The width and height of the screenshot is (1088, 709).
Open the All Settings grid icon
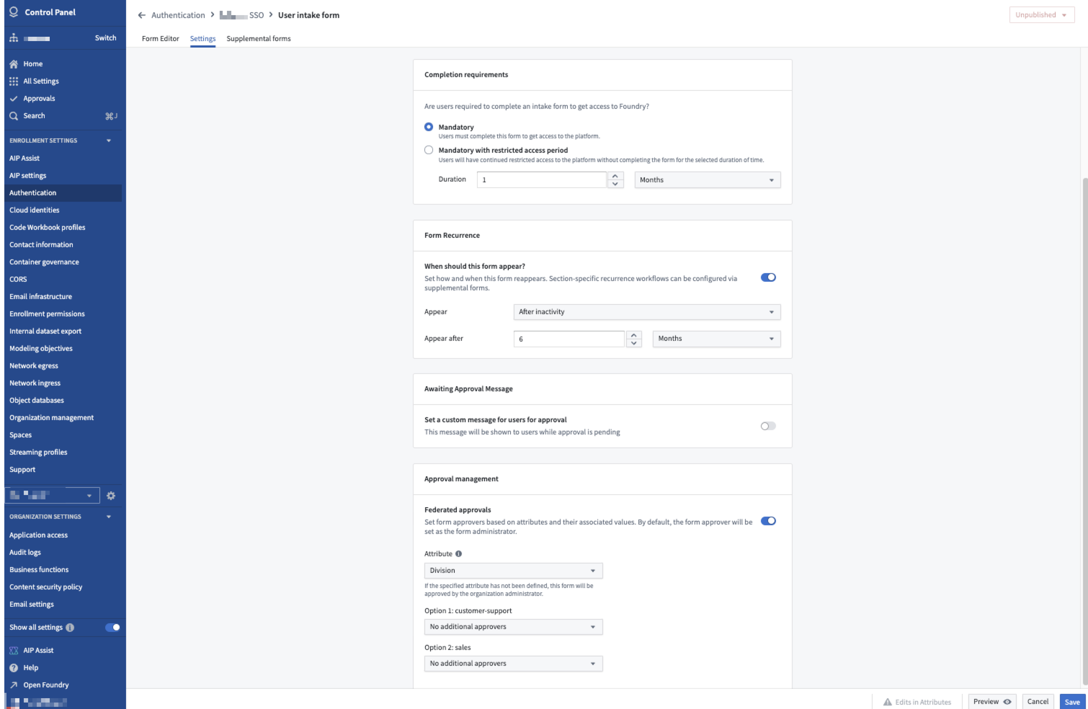pyautogui.click(x=14, y=81)
